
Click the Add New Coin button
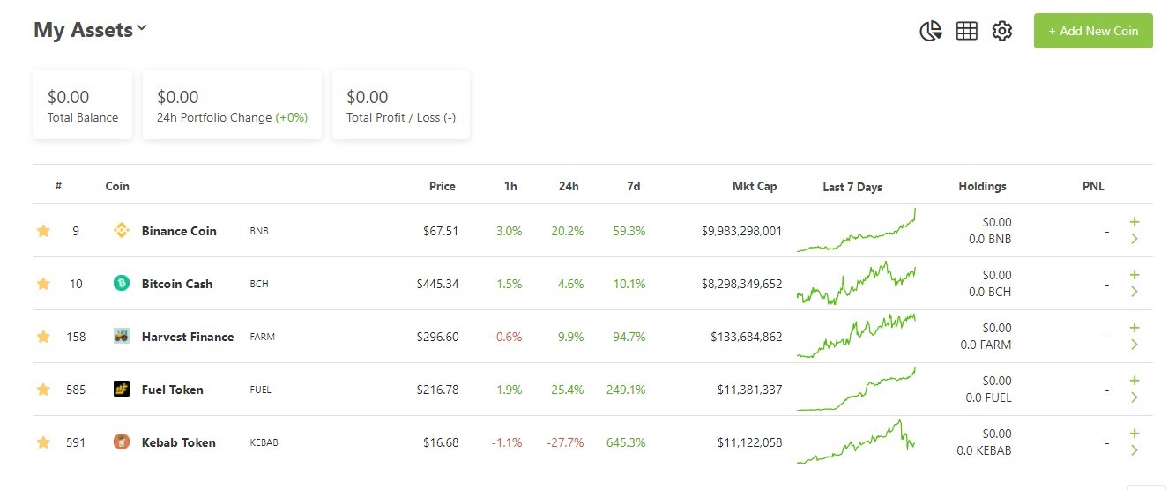pyautogui.click(x=1093, y=31)
